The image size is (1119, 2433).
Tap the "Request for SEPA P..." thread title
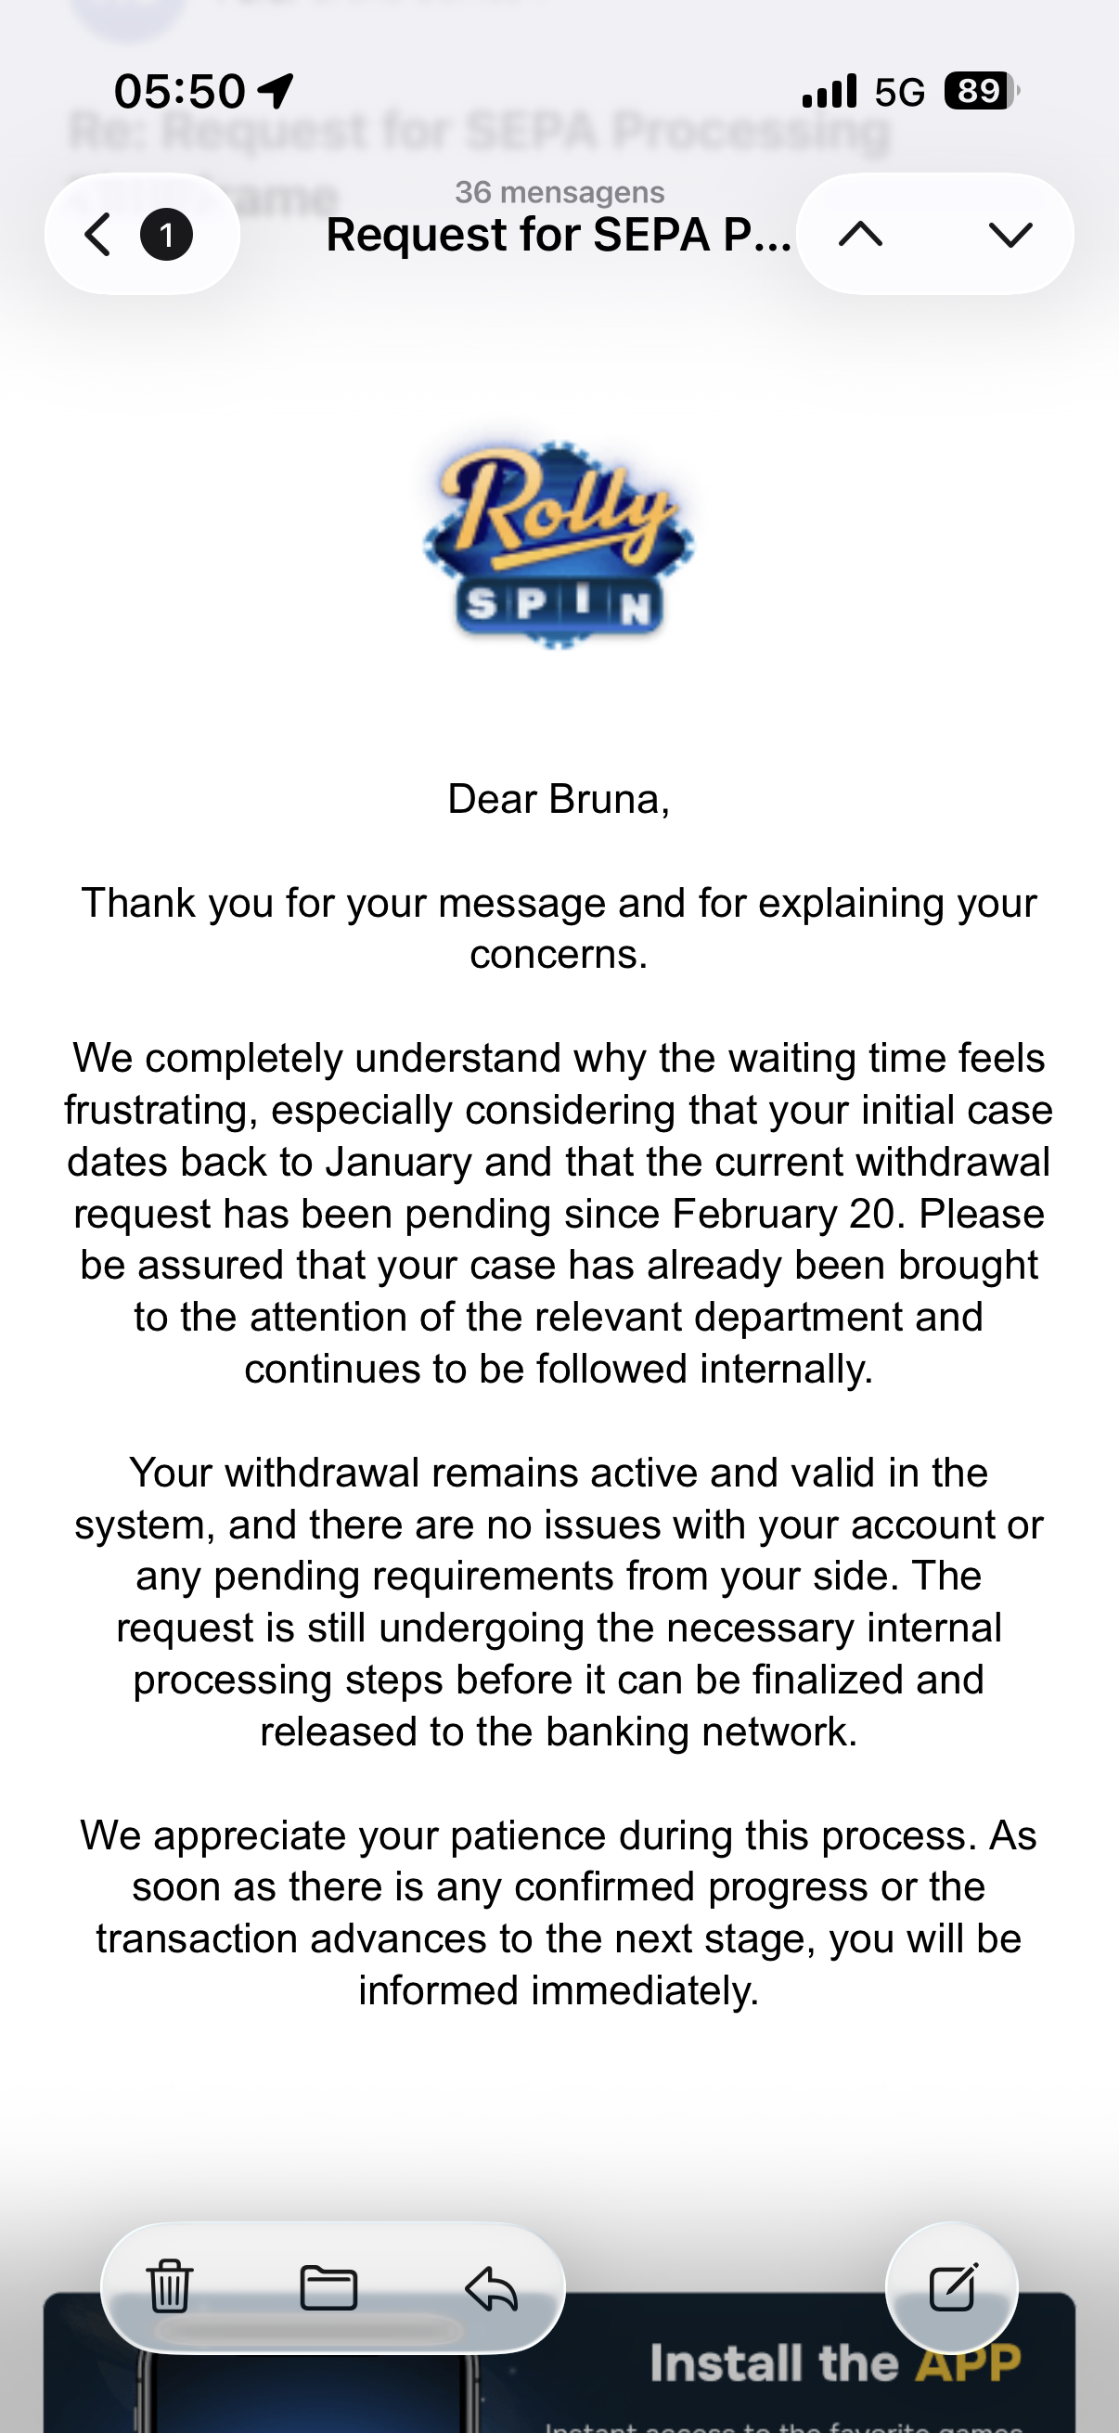click(558, 235)
